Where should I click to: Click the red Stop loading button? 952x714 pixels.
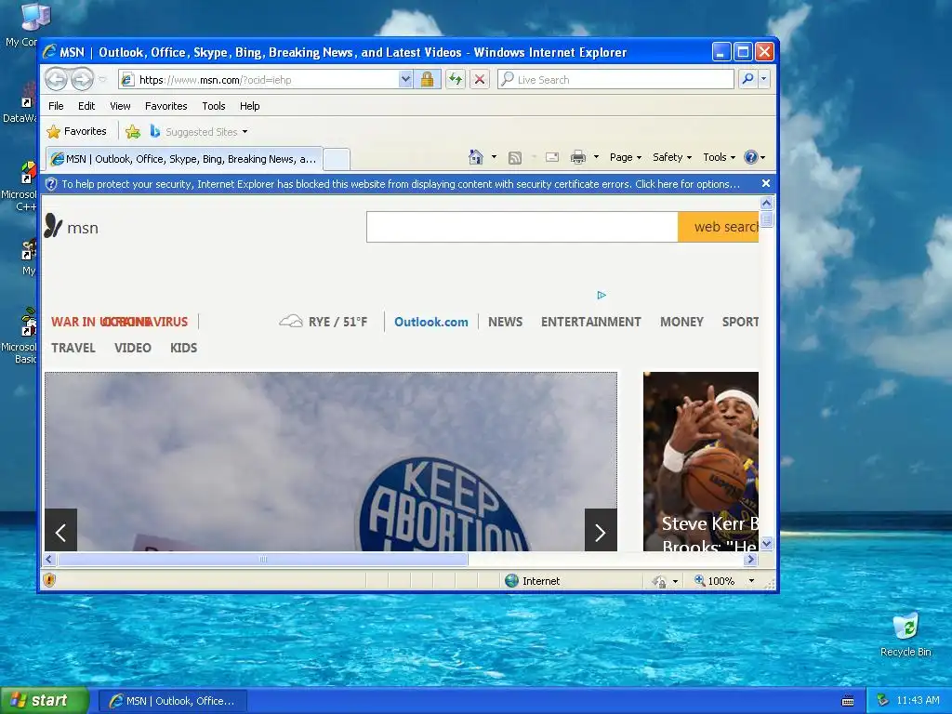click(x=480, y=80)
